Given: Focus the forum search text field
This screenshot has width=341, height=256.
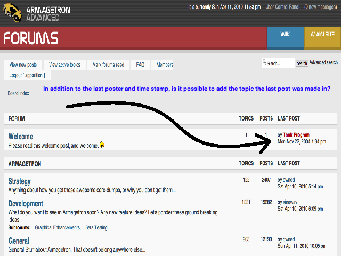Looking at the screenshot, I should (x=278, y=63).
